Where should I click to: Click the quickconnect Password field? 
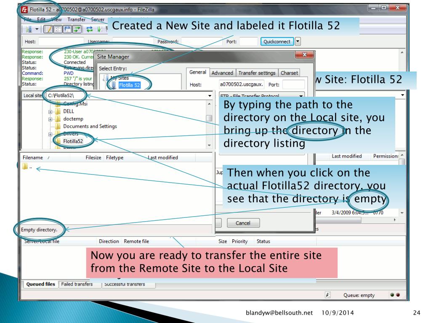coord(202,42)
